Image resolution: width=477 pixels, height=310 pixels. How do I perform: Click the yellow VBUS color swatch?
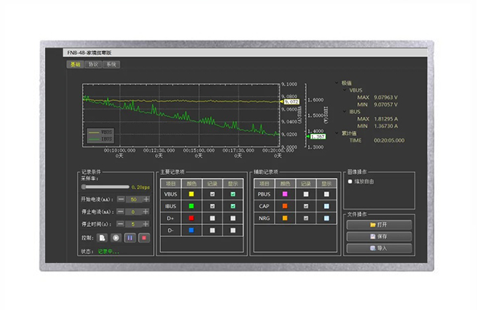[191, 194]
